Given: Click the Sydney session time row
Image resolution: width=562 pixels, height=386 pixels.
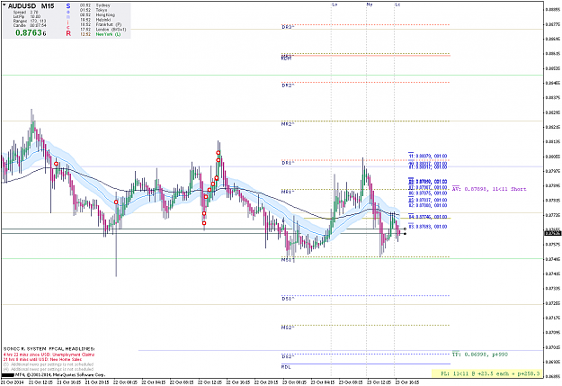Looking at the screenshot, I should (x=95, y=5).
